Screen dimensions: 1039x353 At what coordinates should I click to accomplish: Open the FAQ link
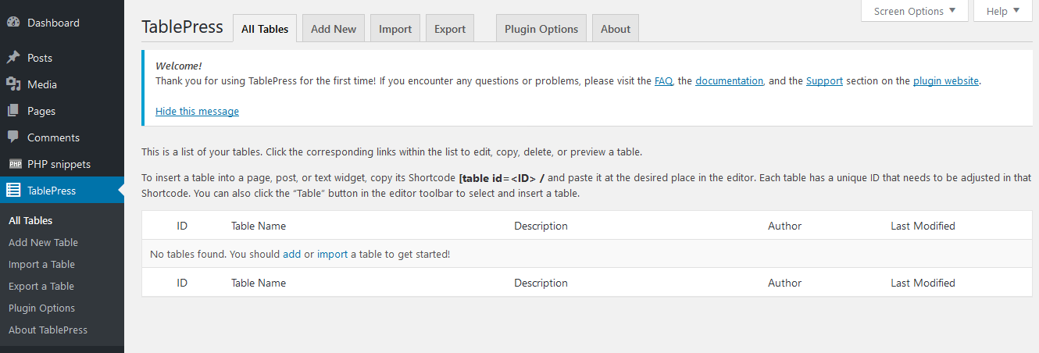(663, 80)
